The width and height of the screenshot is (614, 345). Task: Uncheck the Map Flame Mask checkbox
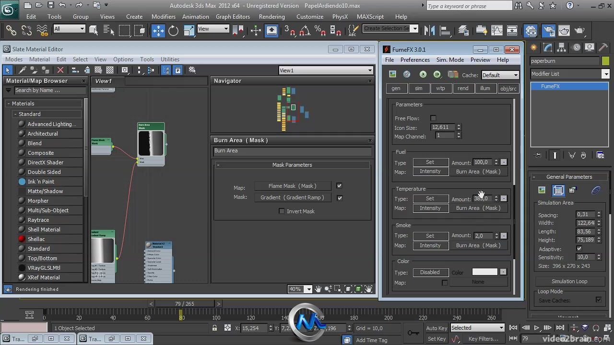[339, 185]
